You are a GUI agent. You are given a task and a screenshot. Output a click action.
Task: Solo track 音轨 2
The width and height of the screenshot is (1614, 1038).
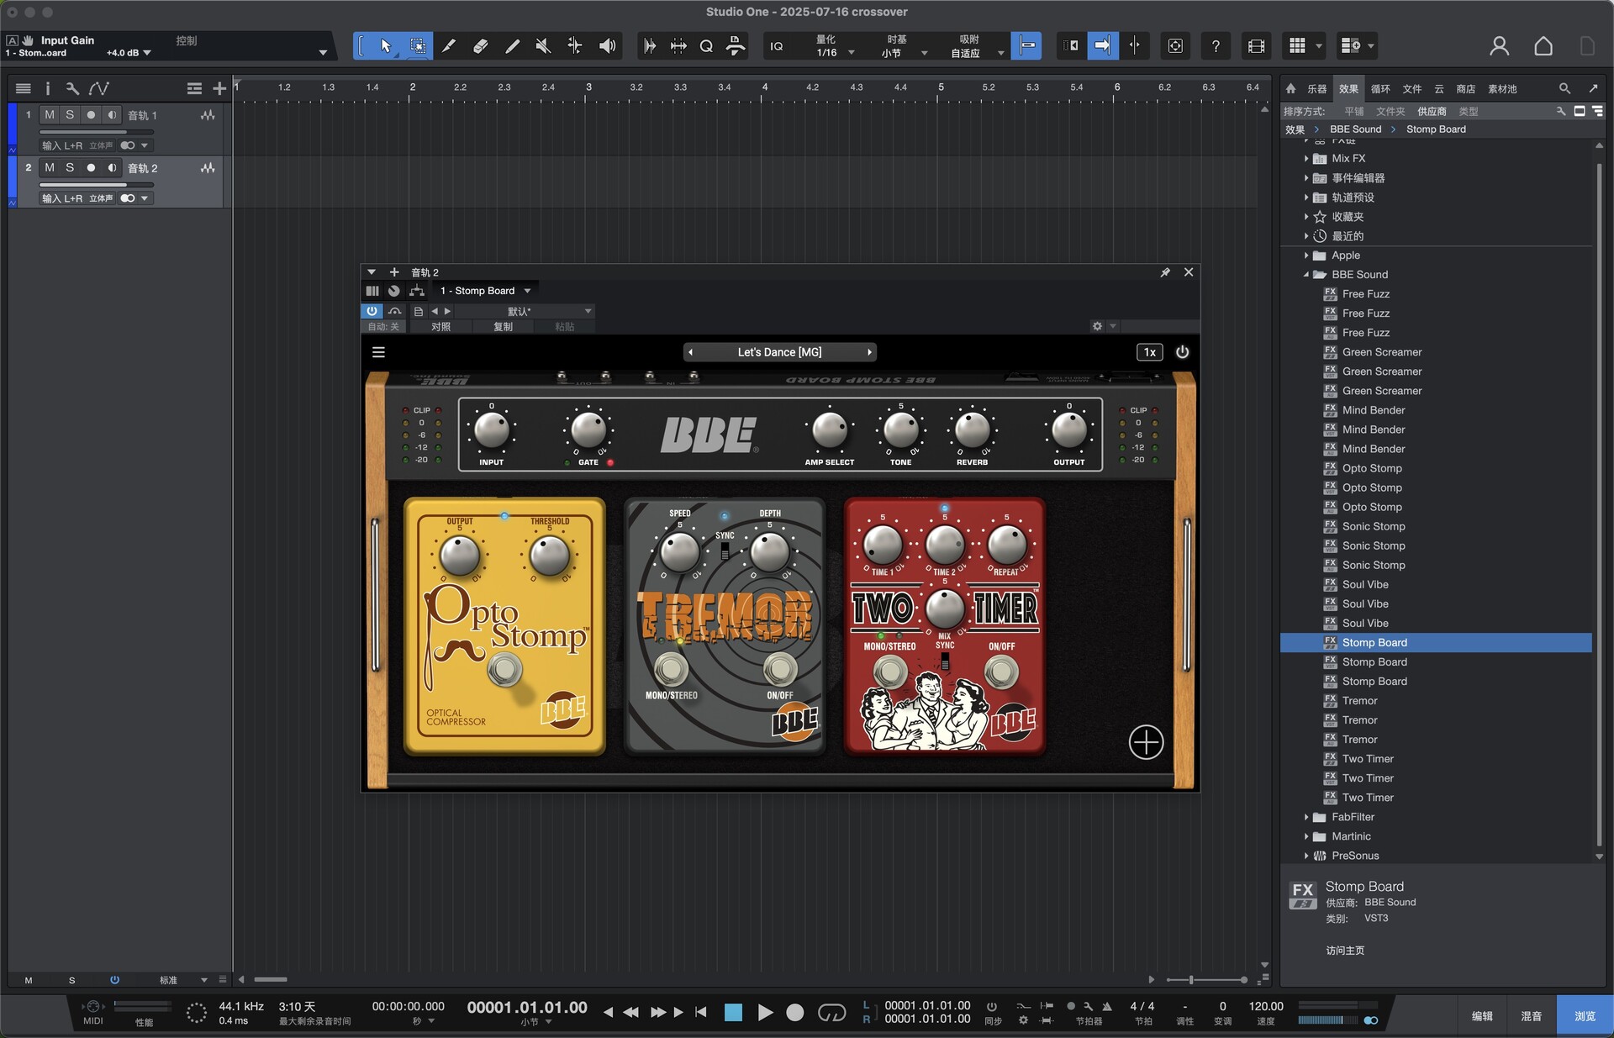coord(70,168)
